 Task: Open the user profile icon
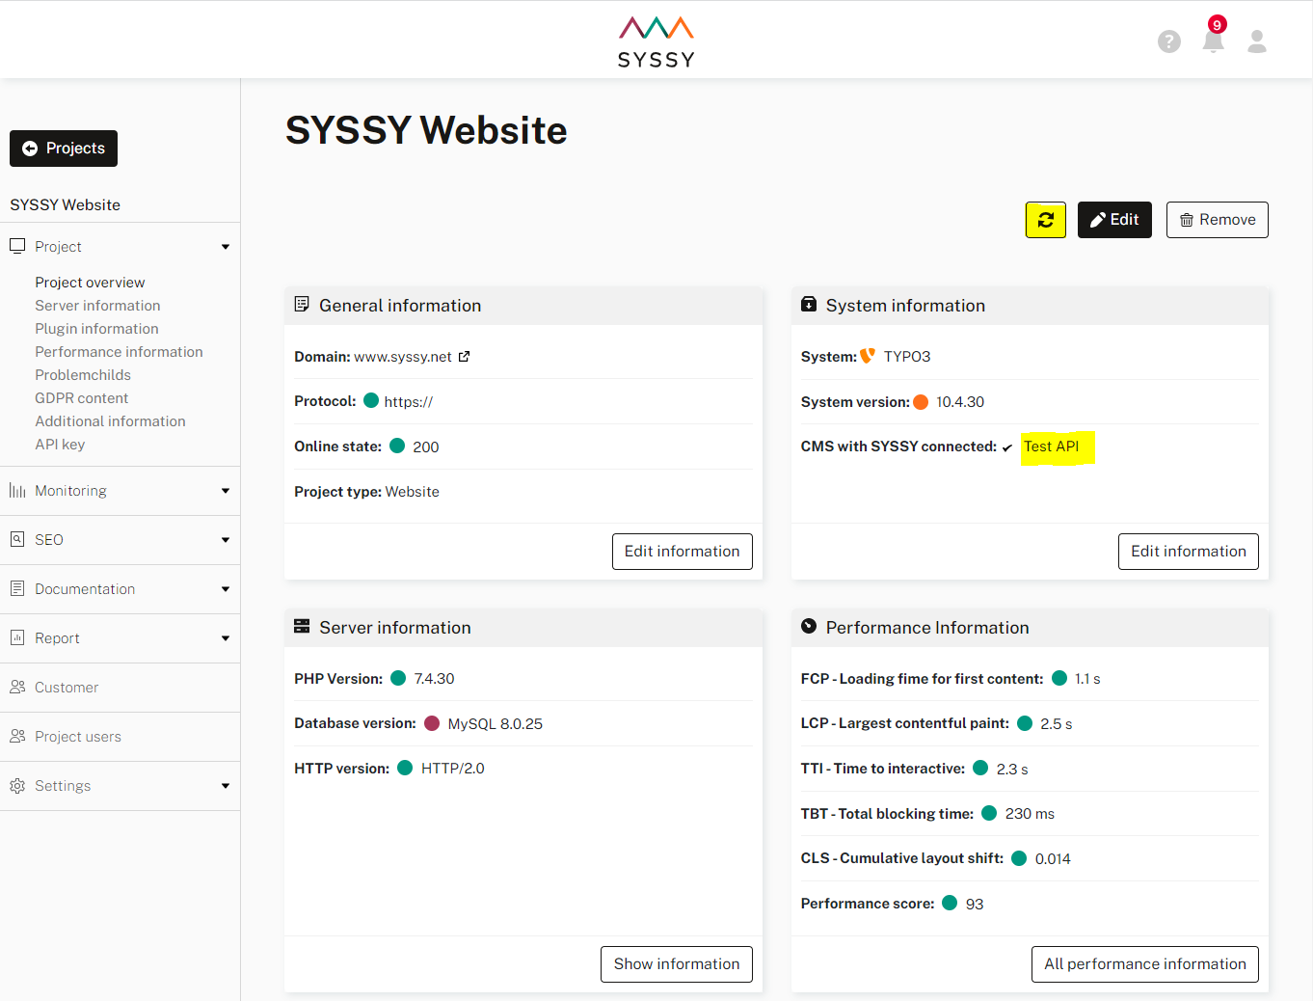coord(1257,41)
